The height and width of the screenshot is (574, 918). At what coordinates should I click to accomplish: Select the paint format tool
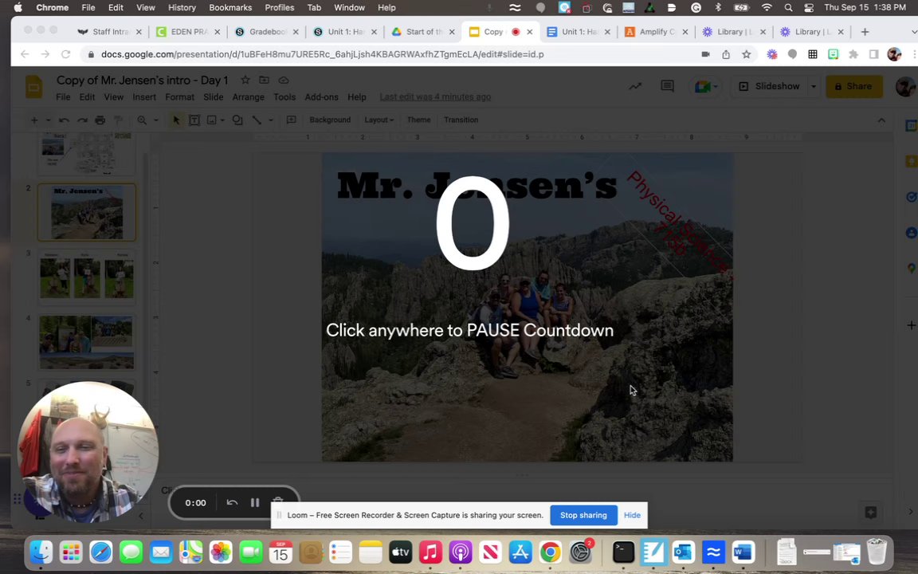pyautogui.click(x=118, y=120)
